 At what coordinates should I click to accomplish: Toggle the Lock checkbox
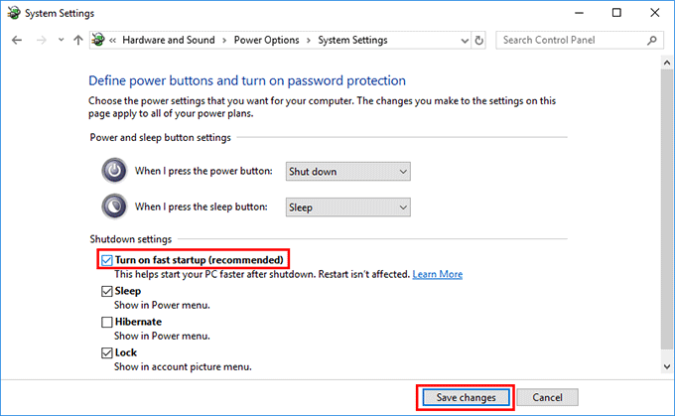click(x=107, y=353)
